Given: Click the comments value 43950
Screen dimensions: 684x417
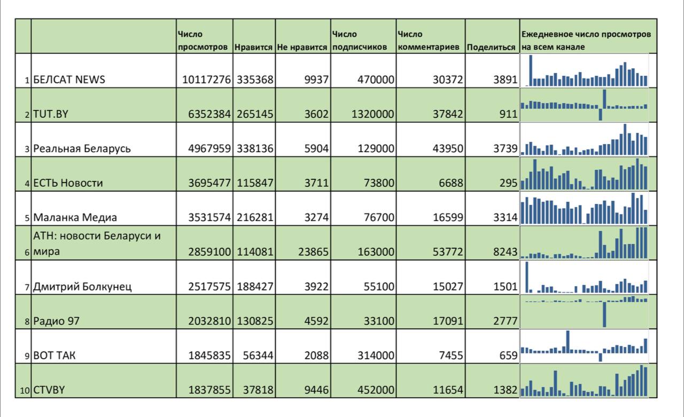Looking at the screenshot, I should point(448,149).
